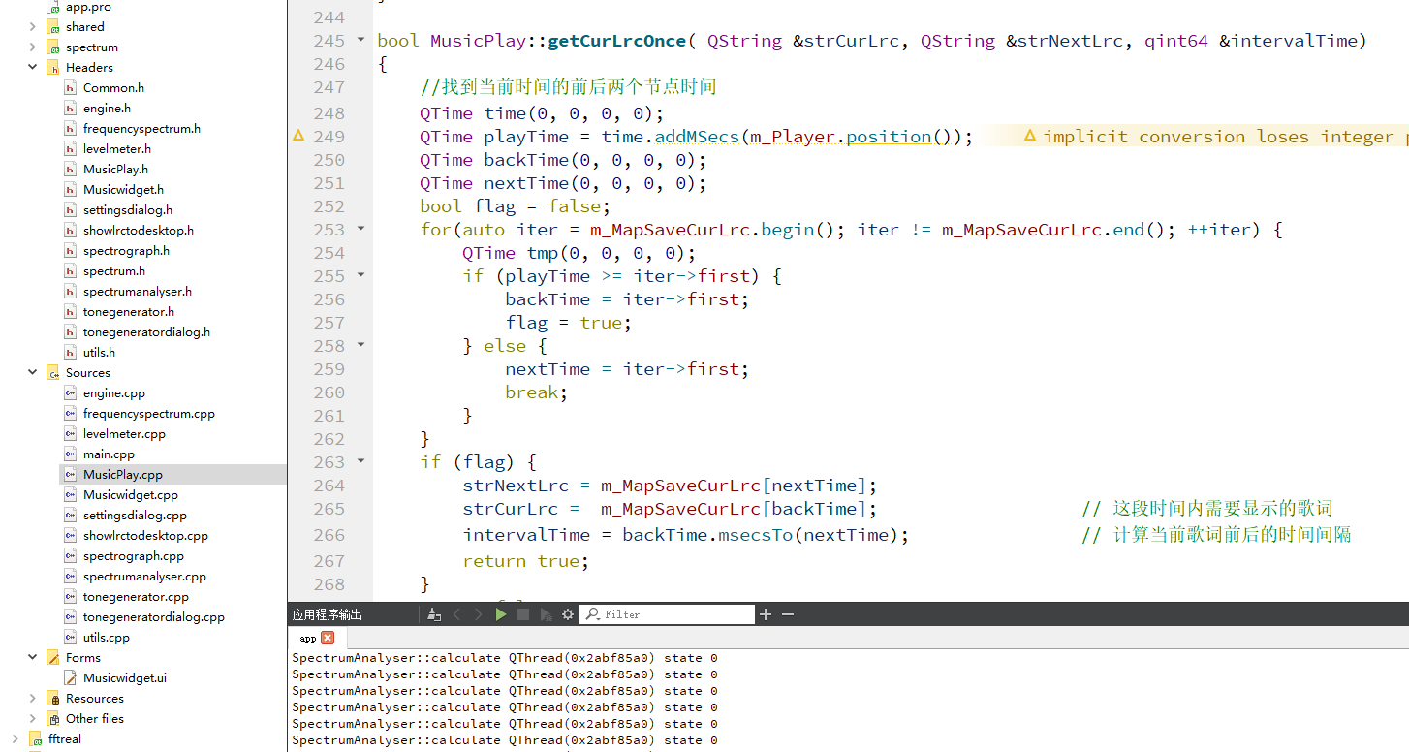Open MusicPlay.h header
1409x752 pixels.
pos(115,169)
